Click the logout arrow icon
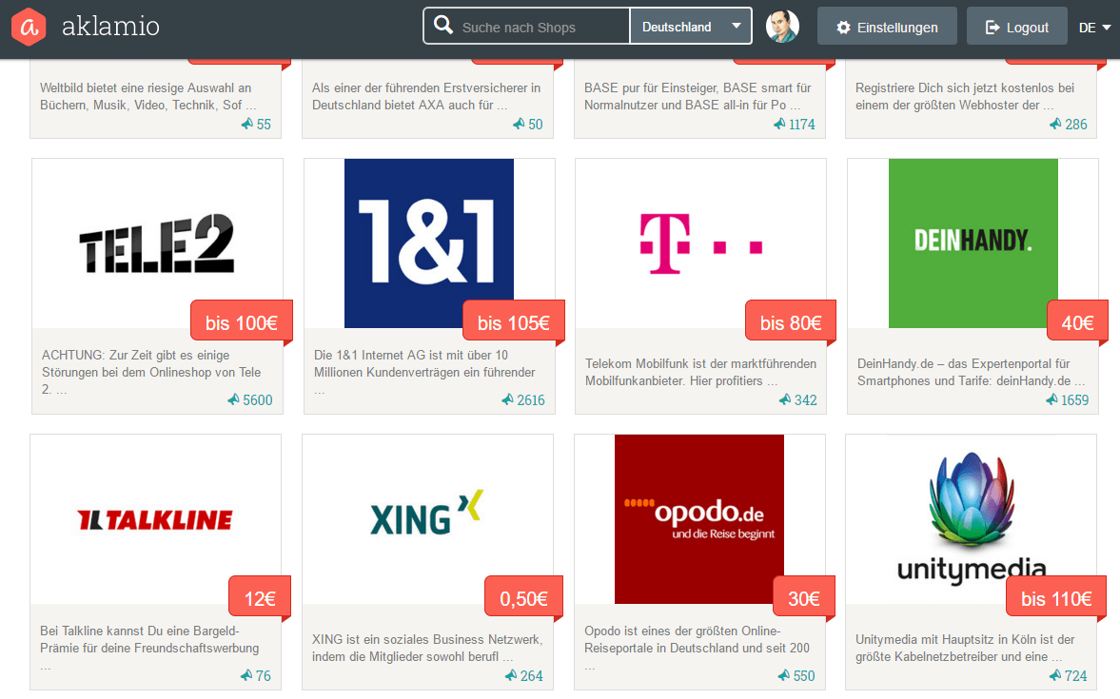This screenshot has width=1120, height=699. tap(992, 28)
